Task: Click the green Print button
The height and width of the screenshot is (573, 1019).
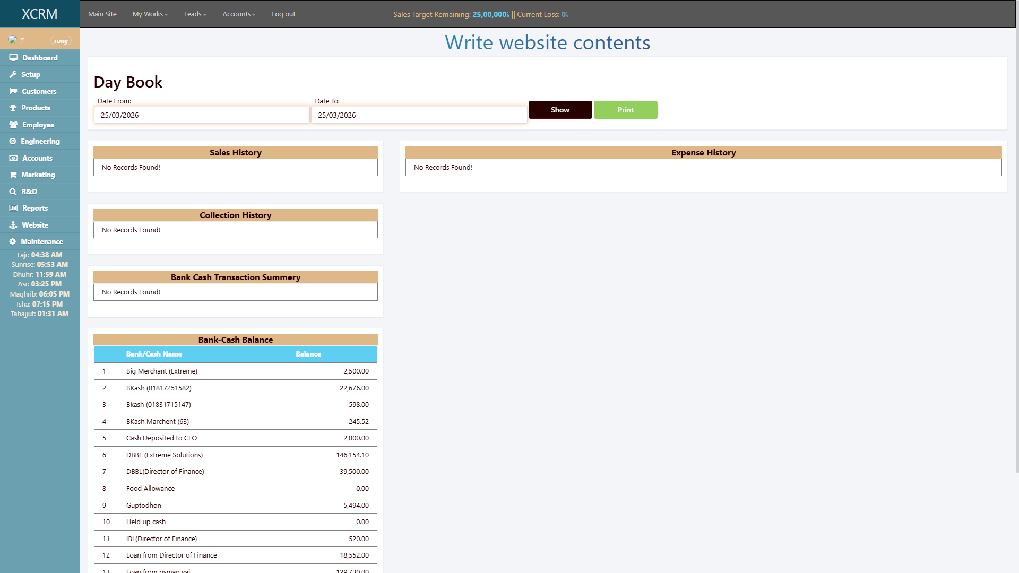Action: click(626, 110)
